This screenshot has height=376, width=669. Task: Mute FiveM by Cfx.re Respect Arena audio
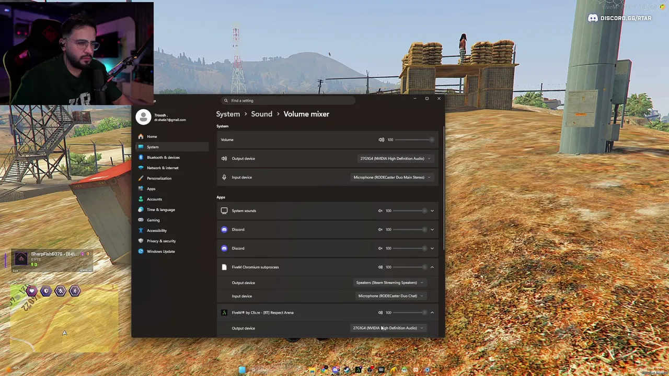pyautogui.click(x=380, y=312)
